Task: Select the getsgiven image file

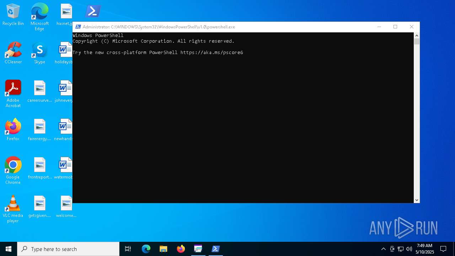Action: (39, 207)
